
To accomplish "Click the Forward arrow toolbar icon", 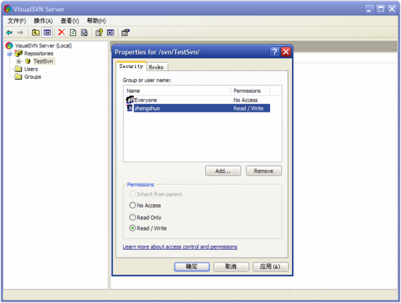I will [x=20, y=33].
